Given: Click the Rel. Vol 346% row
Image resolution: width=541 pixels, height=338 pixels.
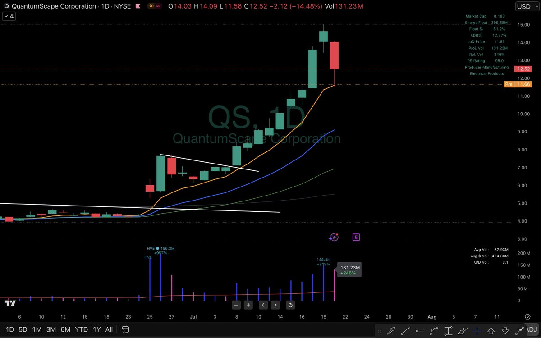Looking at the screenshot, I should [x=486, y=54].
